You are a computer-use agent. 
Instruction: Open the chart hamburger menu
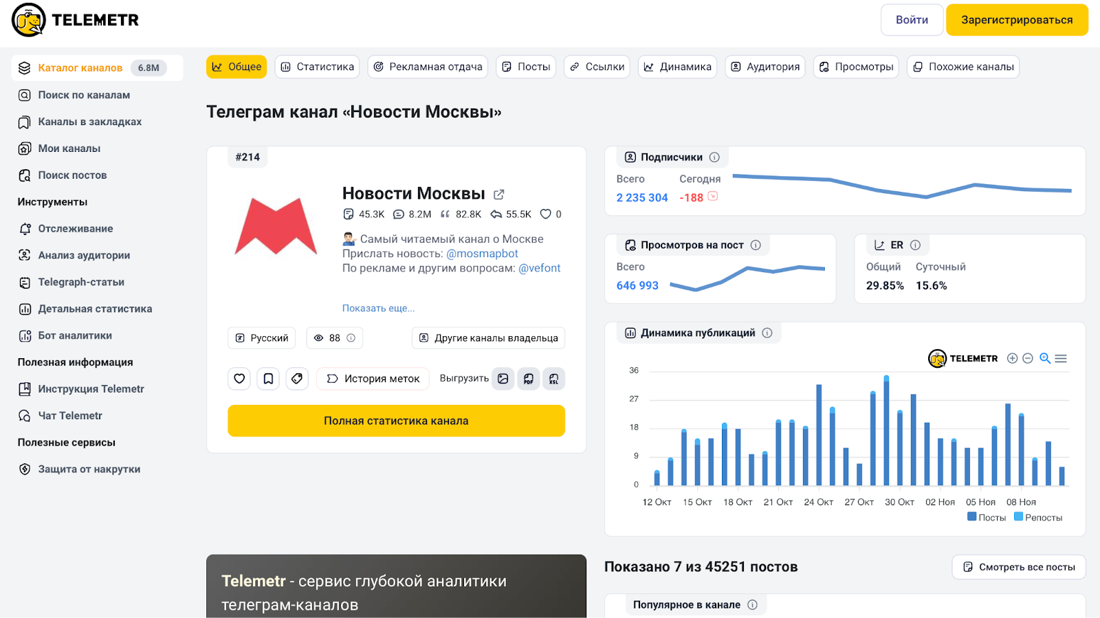[1061, 358]
